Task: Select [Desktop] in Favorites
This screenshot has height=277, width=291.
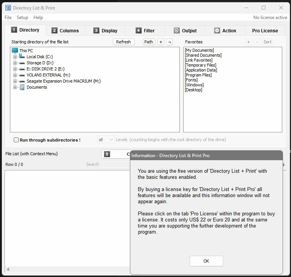Action: pos(193,90)
